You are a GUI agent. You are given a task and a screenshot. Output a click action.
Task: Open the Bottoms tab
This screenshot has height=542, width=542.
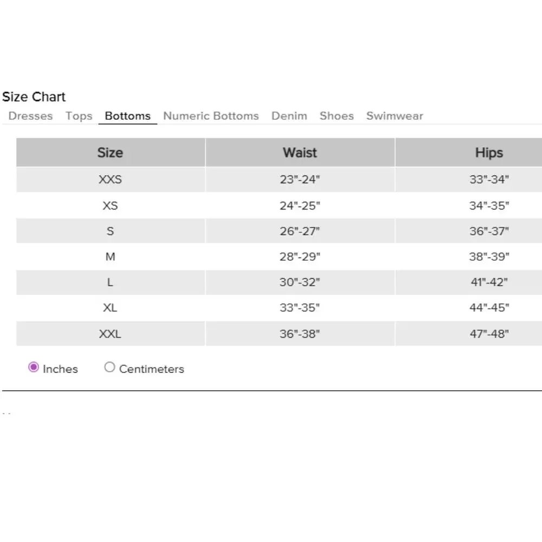[x=127, y=116]
